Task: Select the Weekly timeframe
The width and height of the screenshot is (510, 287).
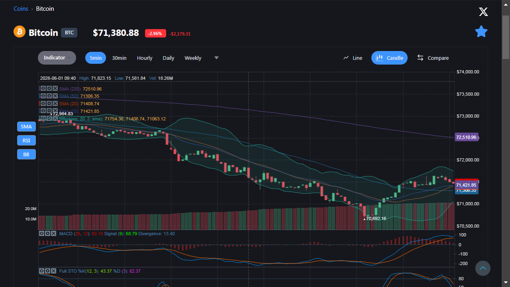Action: coord(193,58)
